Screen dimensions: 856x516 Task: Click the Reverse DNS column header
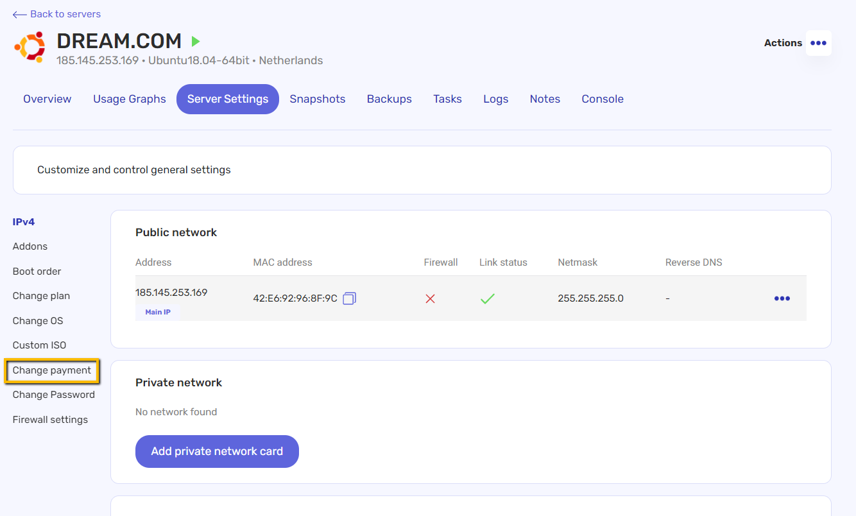tap(694, 262)
